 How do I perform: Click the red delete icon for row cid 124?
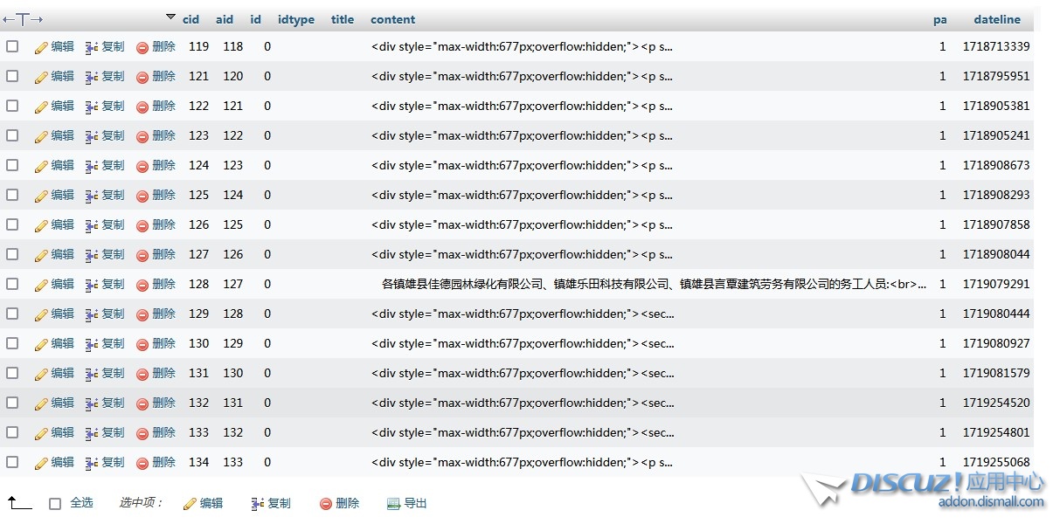coord(142,166)
